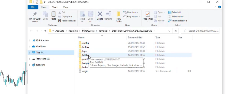Expand Transcend (E:) in navigation pane
The height and width of the screenshot is (94, 240).
click(x=29, y=59)
